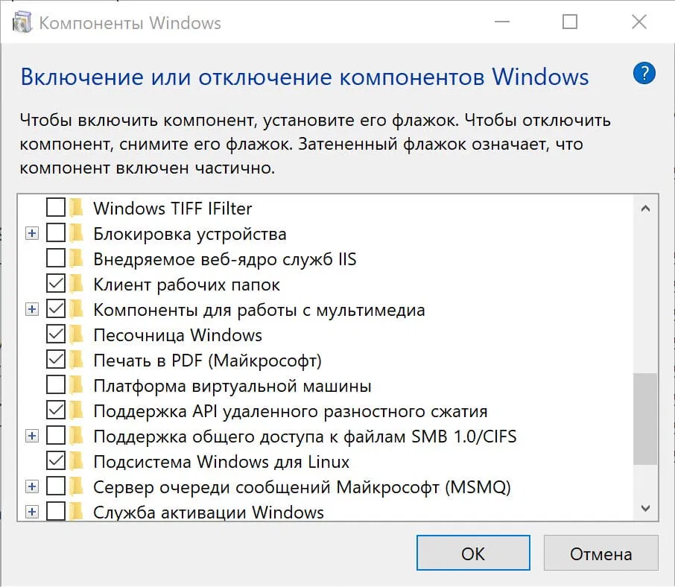Click the Windows Features icon in title bar
This screenshot has height=587, width=675.
pos(22,22)
